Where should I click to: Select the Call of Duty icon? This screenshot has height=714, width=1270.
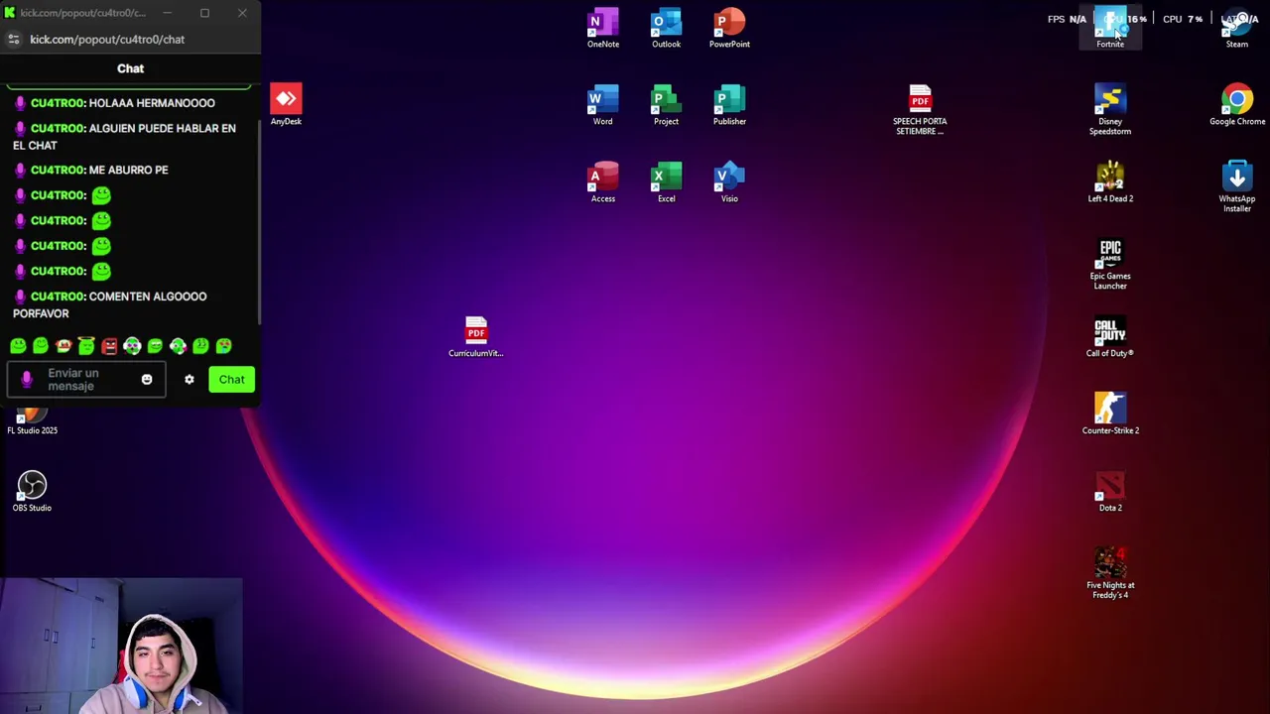(1110, 337)
